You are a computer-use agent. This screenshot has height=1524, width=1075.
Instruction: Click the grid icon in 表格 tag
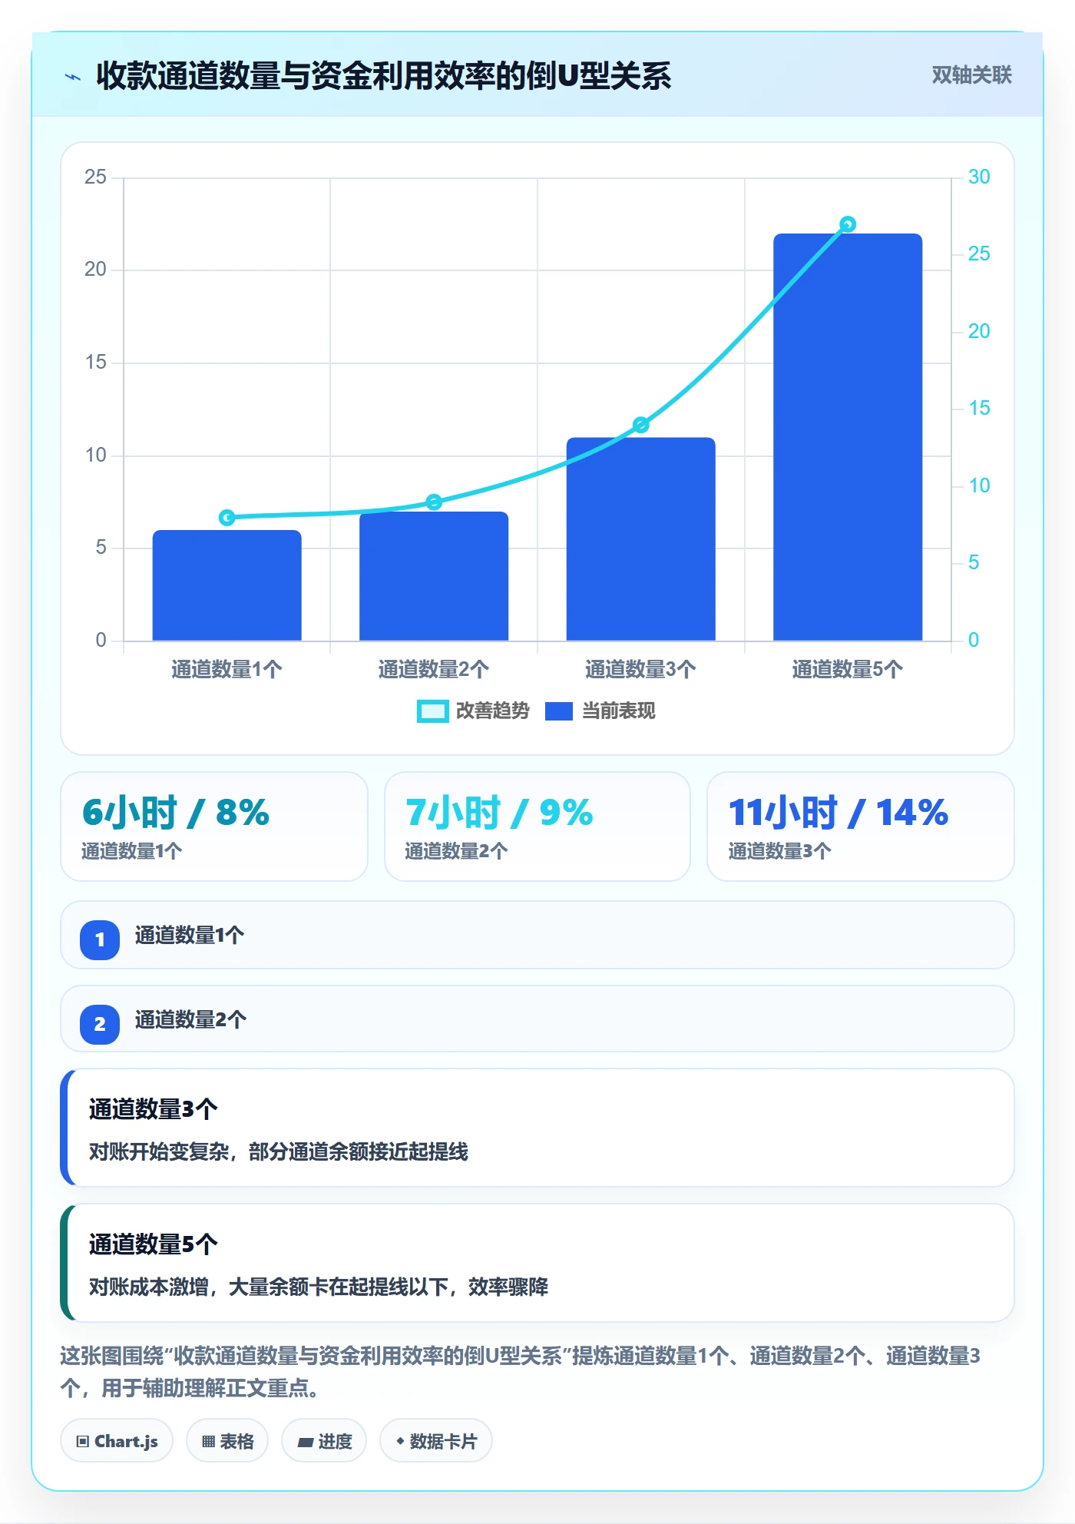click(209, 1442)
